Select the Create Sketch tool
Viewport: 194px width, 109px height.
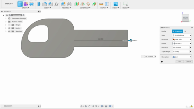[20, 4]
